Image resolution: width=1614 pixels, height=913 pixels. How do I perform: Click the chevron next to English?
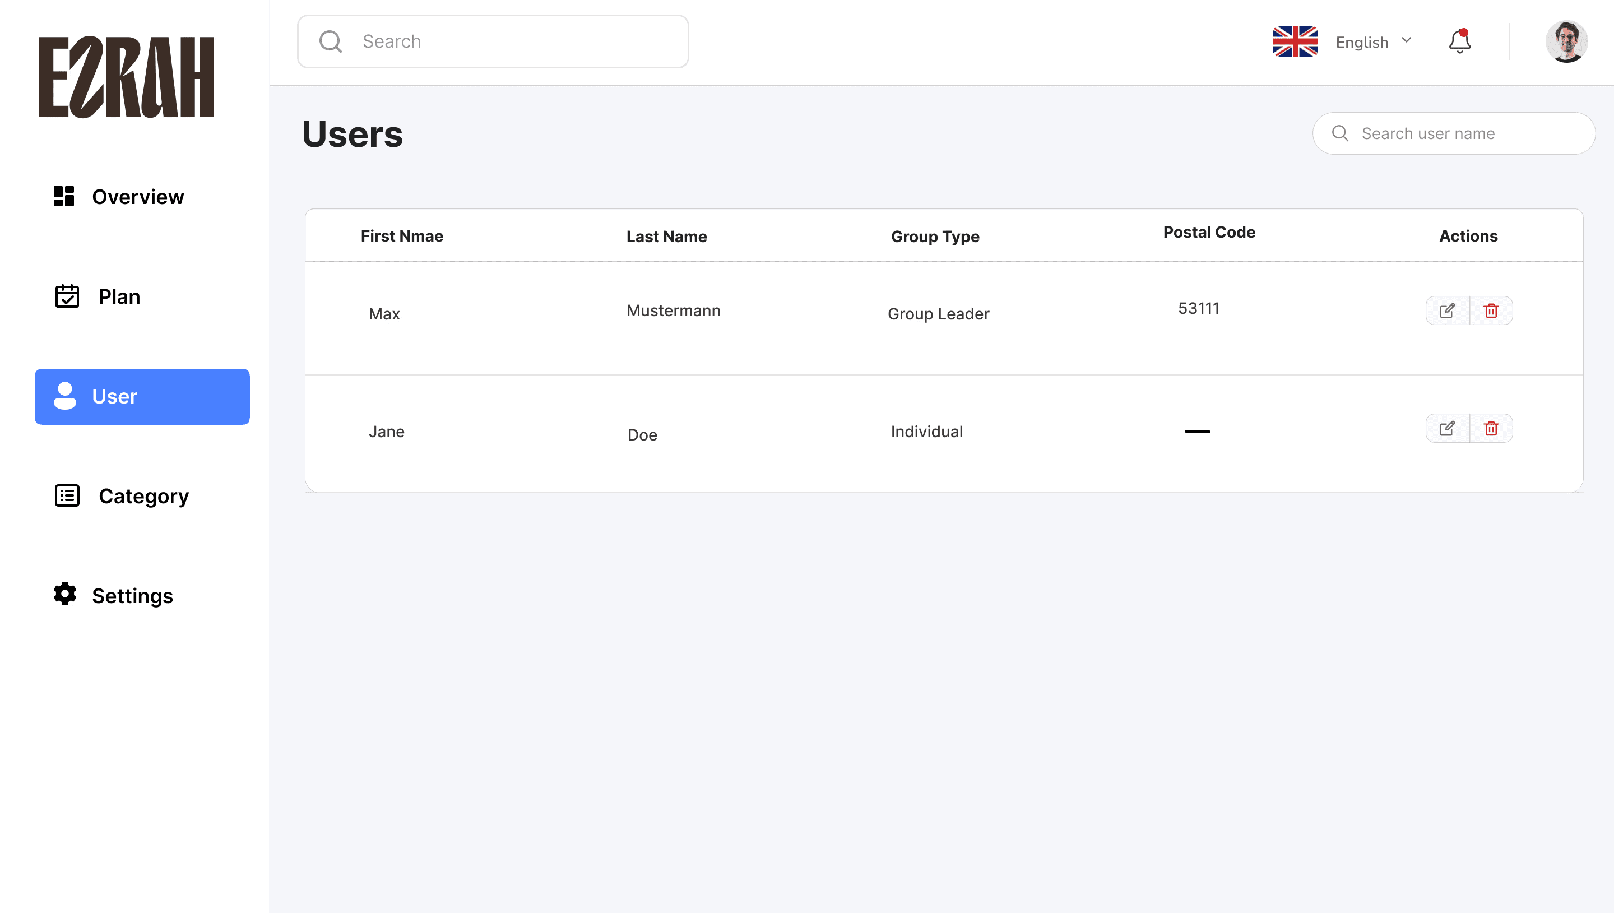point(1407,40)
